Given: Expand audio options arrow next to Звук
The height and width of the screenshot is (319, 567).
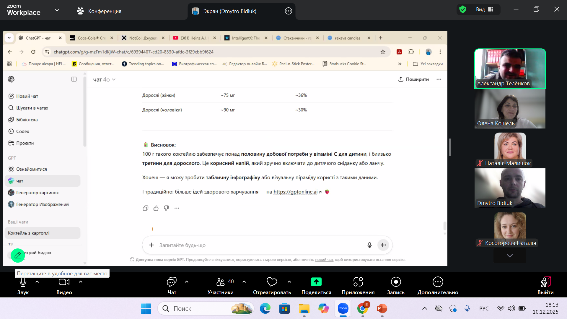Looking at the screenshot, I should click(x=37, y=282).
